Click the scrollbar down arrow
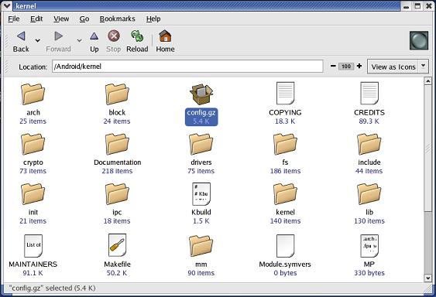Image resolution: width=436 pixels, height=297 pixels. tap(427, 278)
